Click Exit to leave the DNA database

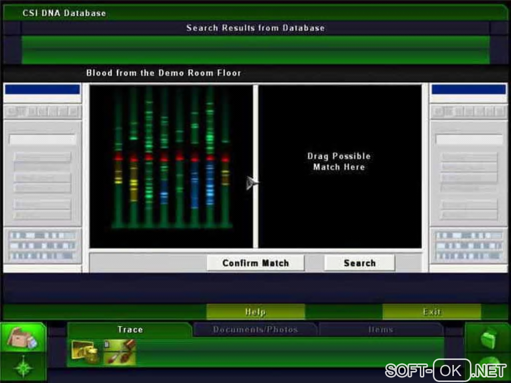(x=431, y=312)
